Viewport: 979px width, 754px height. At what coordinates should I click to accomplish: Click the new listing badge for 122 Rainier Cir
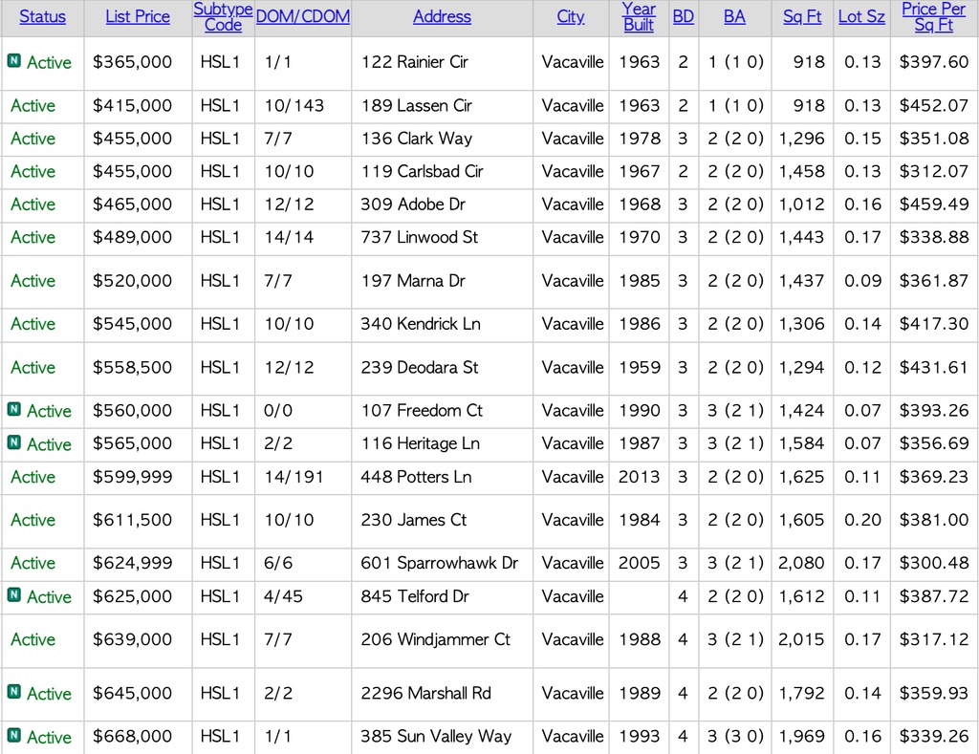[13, 62]
